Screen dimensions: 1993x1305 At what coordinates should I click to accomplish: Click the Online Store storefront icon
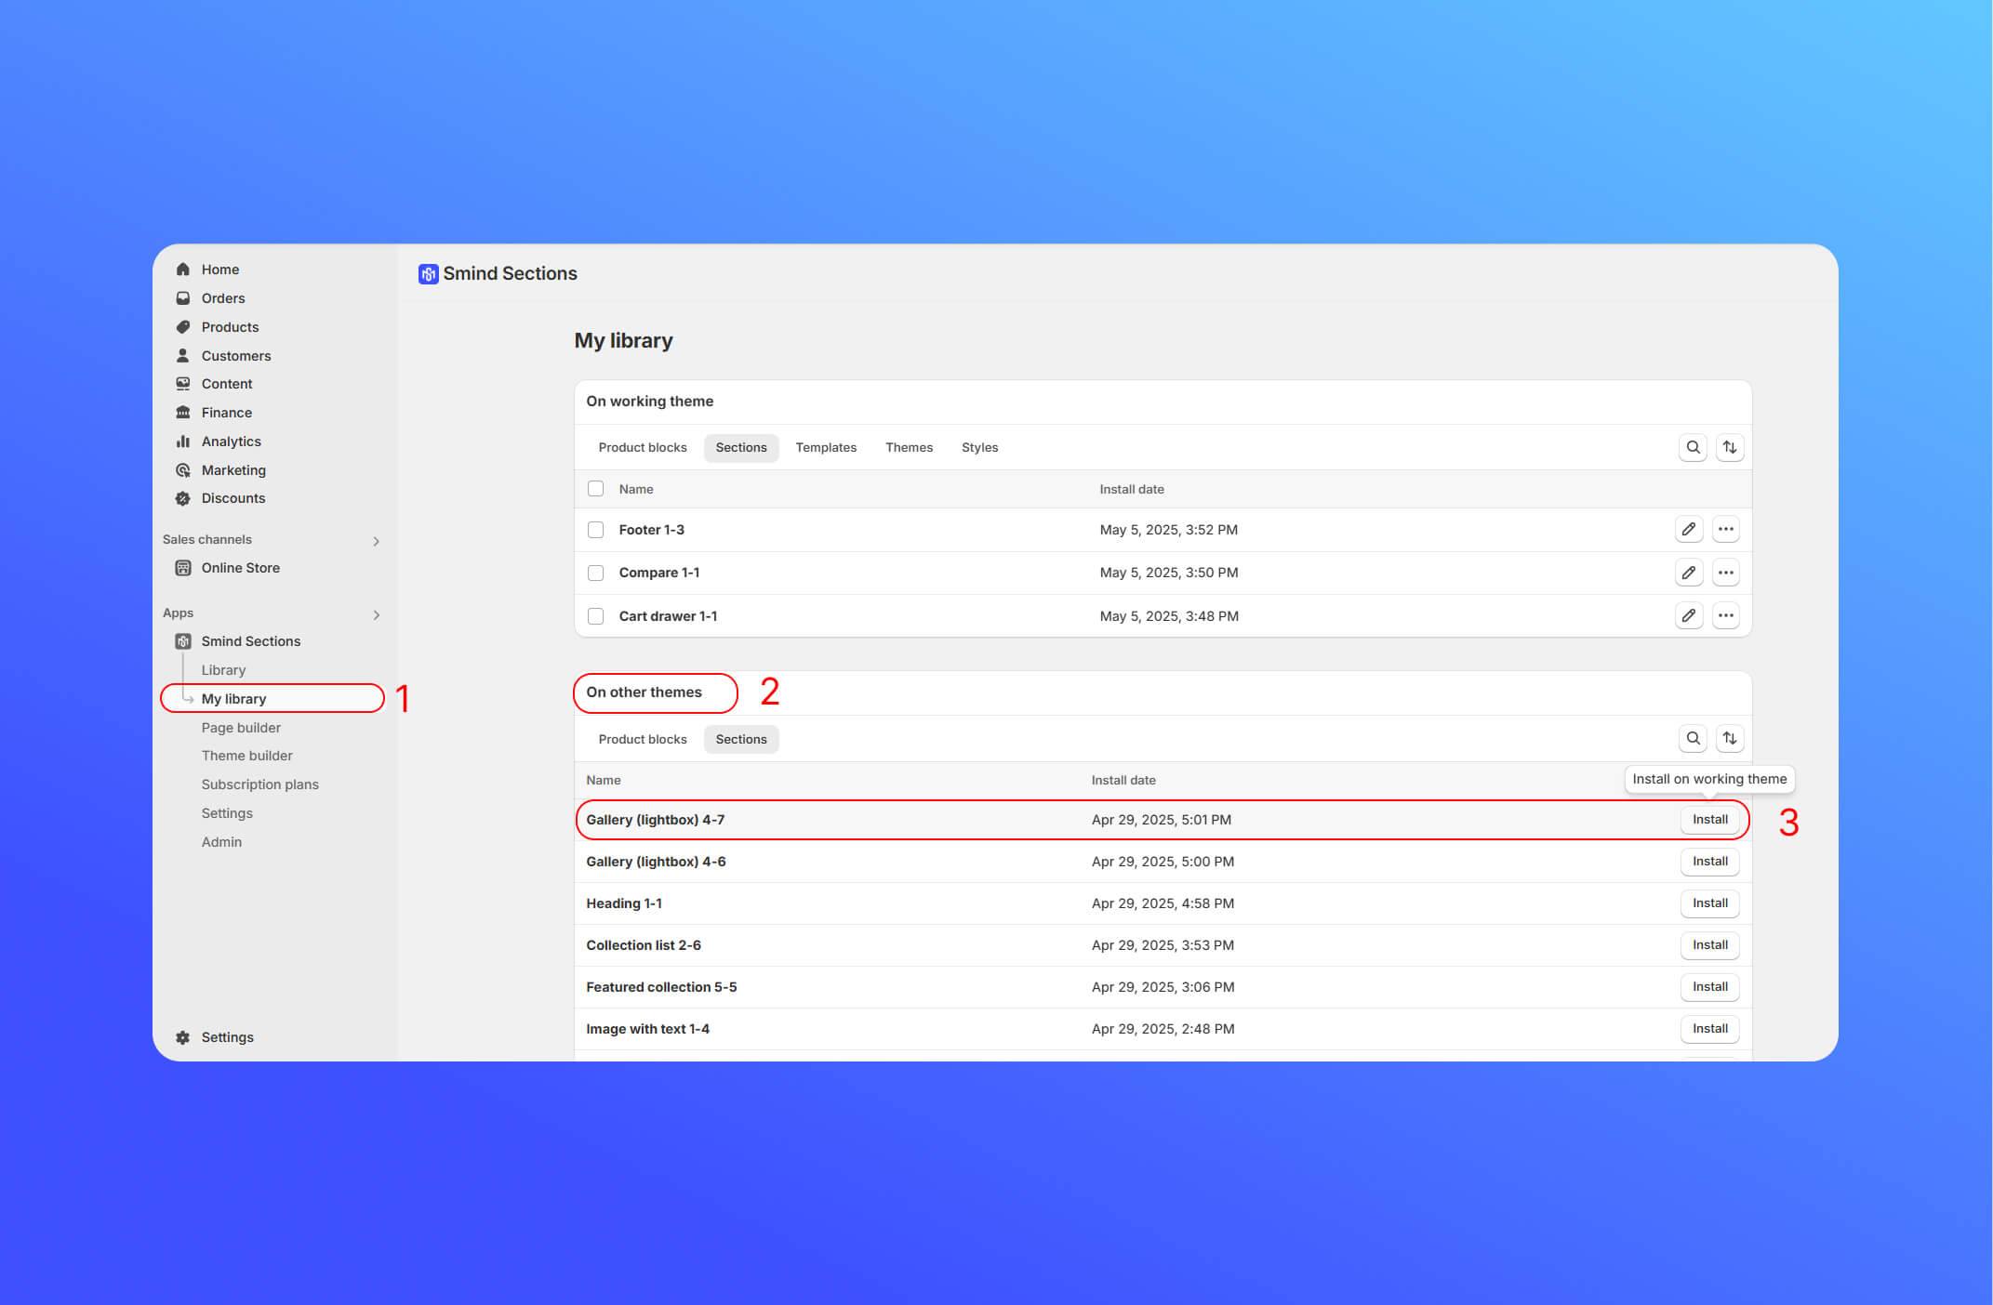(x=183, y=568)
